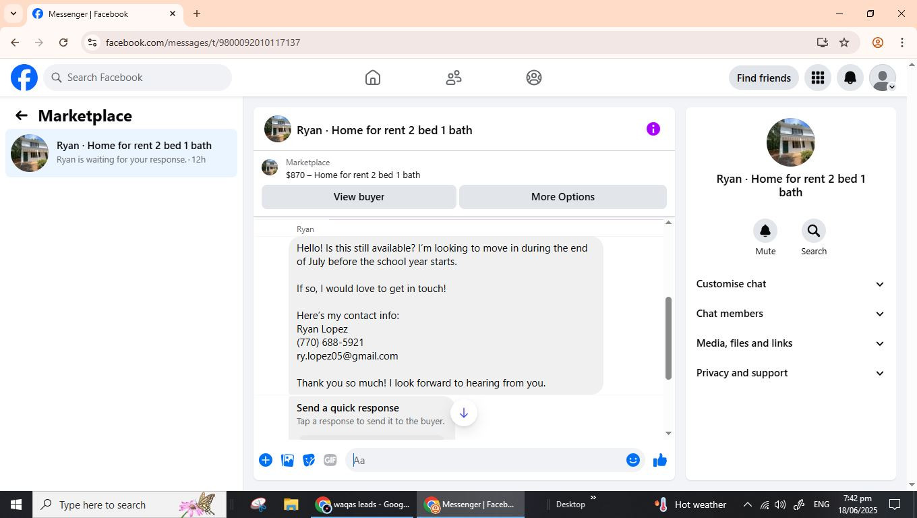Viewport: 917px width, 518px height.
Task: Click the Send a quick response heading
Action: tap(348, 408)
